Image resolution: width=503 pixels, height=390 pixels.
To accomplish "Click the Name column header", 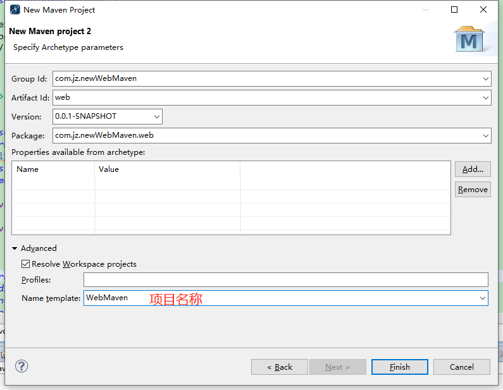I will tap(53, 169).
